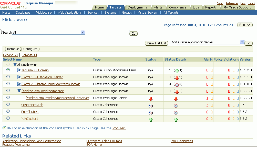Image resolution: width=257 pixels, height=147 pixels.
Task: Click MedRecServer red down Status Details icon
Action: point(176,99)
